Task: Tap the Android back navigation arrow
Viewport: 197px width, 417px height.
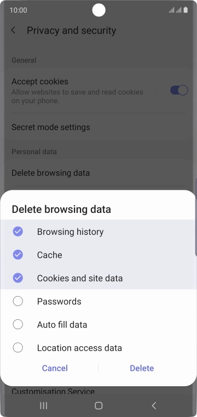Action: [154, 405]
